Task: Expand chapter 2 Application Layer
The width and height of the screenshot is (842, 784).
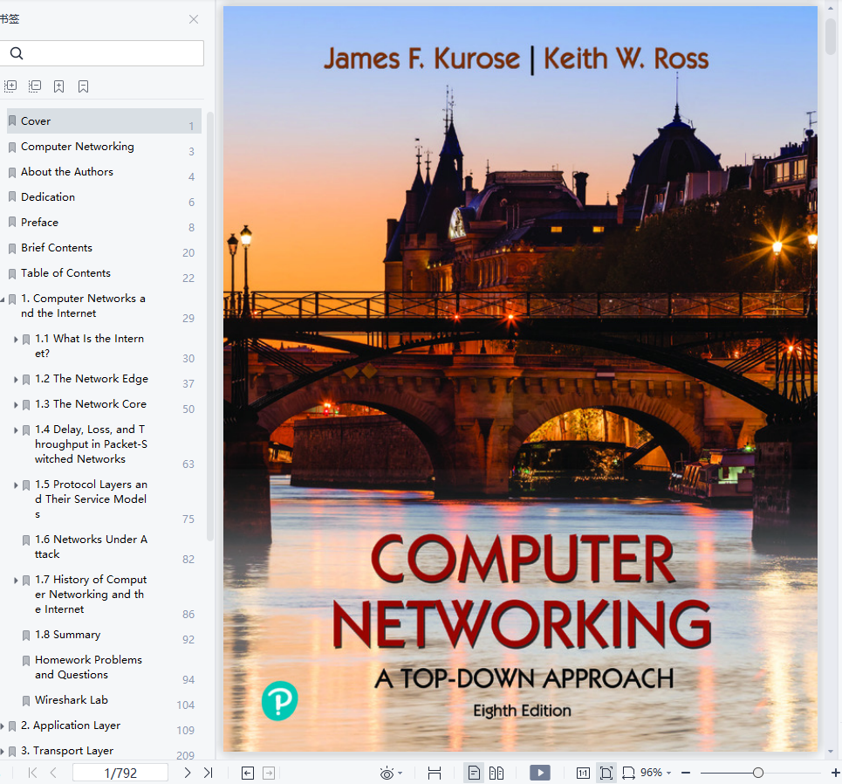Action: click(2, 726)
